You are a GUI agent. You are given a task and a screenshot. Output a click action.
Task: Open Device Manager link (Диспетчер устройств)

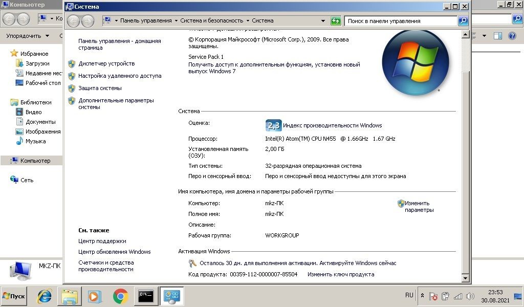(106, 63)
